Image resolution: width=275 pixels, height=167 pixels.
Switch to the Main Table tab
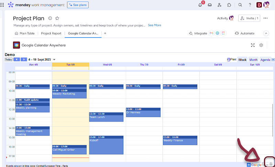point(25,33)
